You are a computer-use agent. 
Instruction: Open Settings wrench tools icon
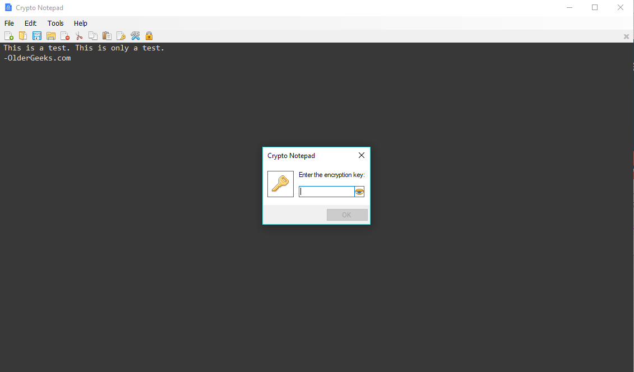[135, 36]
